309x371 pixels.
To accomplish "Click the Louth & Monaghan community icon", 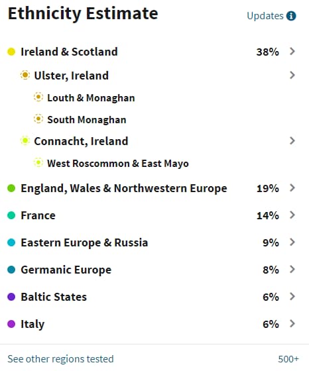I will click(x=38, y=97).
